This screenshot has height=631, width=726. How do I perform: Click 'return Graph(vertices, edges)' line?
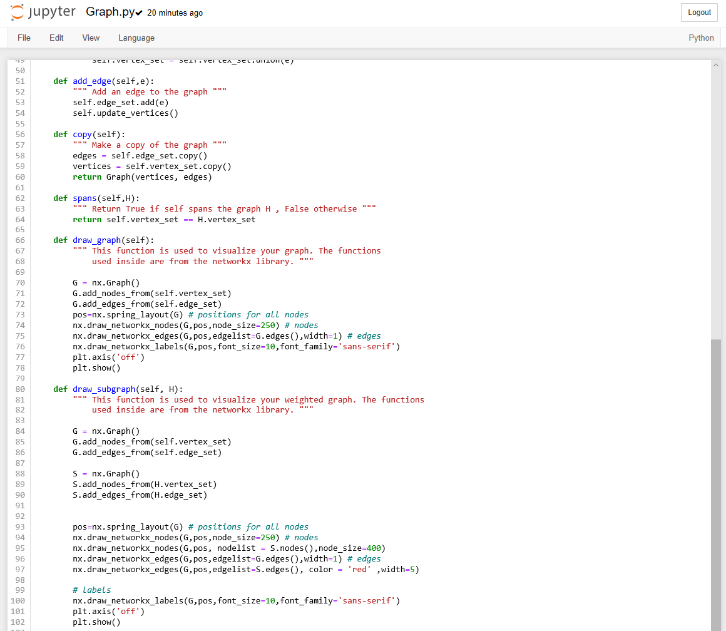click(x=142, y=177)
